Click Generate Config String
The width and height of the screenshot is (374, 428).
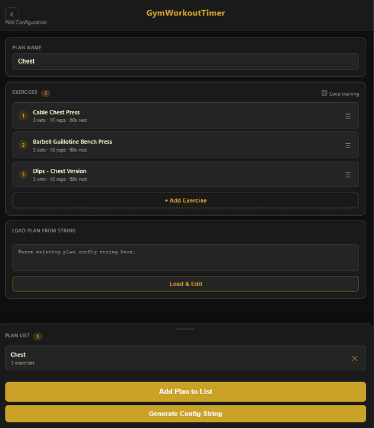(x=185, y=414)
